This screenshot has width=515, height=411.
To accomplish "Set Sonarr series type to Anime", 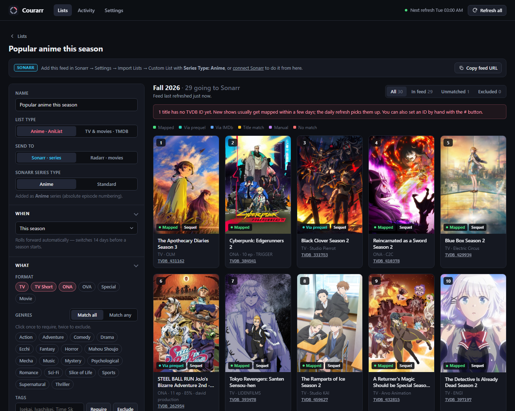I will click(46, 184).
